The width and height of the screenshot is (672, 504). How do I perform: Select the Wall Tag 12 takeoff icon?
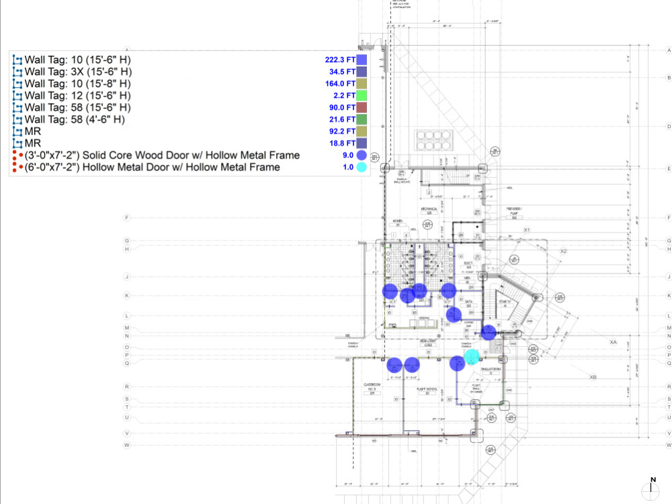click(18, 95)
